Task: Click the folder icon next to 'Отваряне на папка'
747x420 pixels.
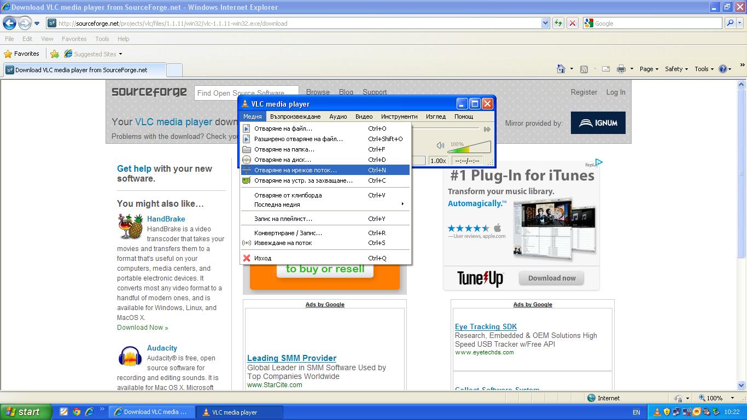Action: pyautogui.click(x=247, y=149)
